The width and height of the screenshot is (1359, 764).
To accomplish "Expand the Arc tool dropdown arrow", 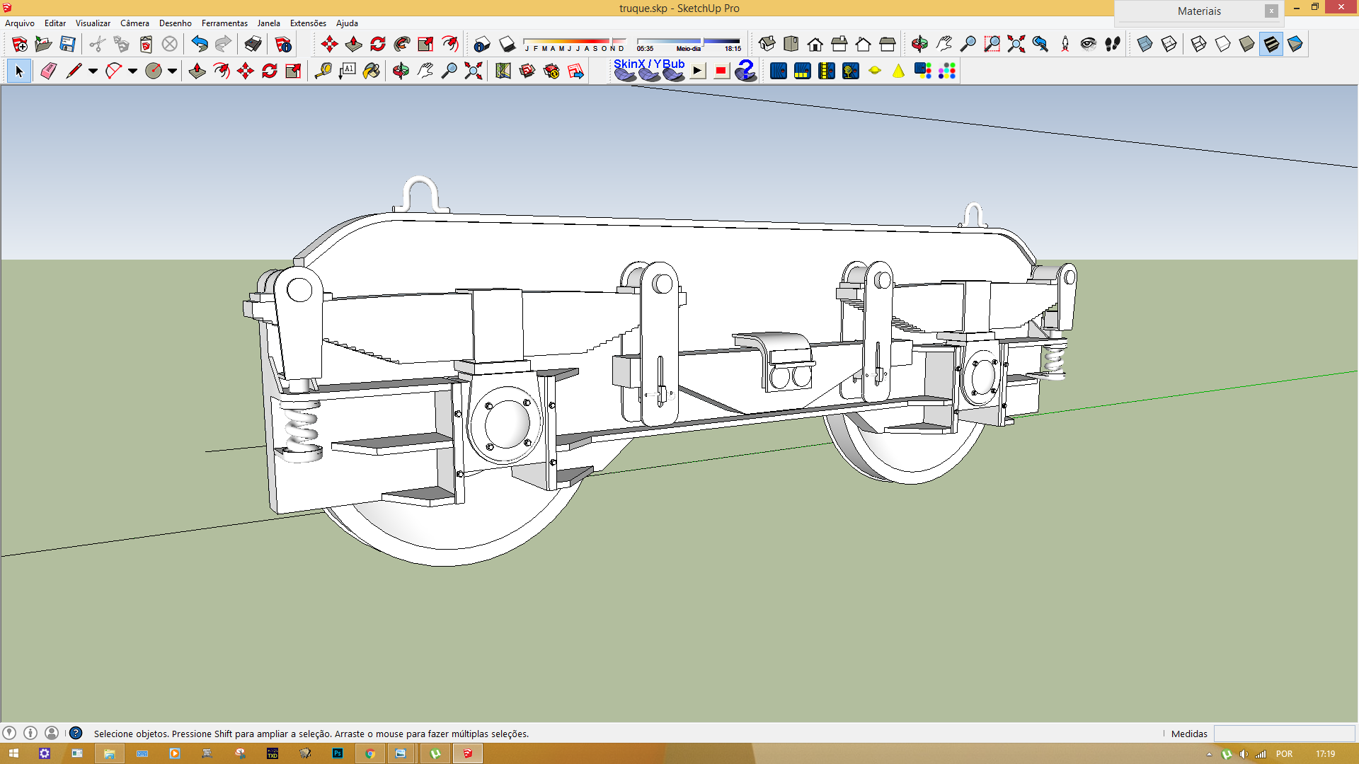I will click(132, 71).
